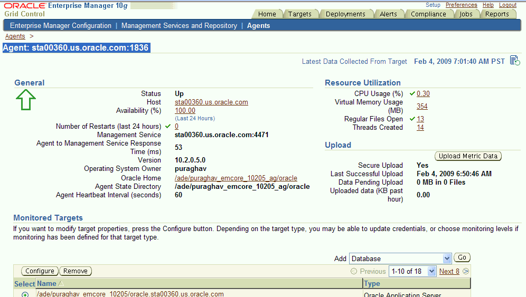Click the Resource Utilization heading

[x=363, y=83]
